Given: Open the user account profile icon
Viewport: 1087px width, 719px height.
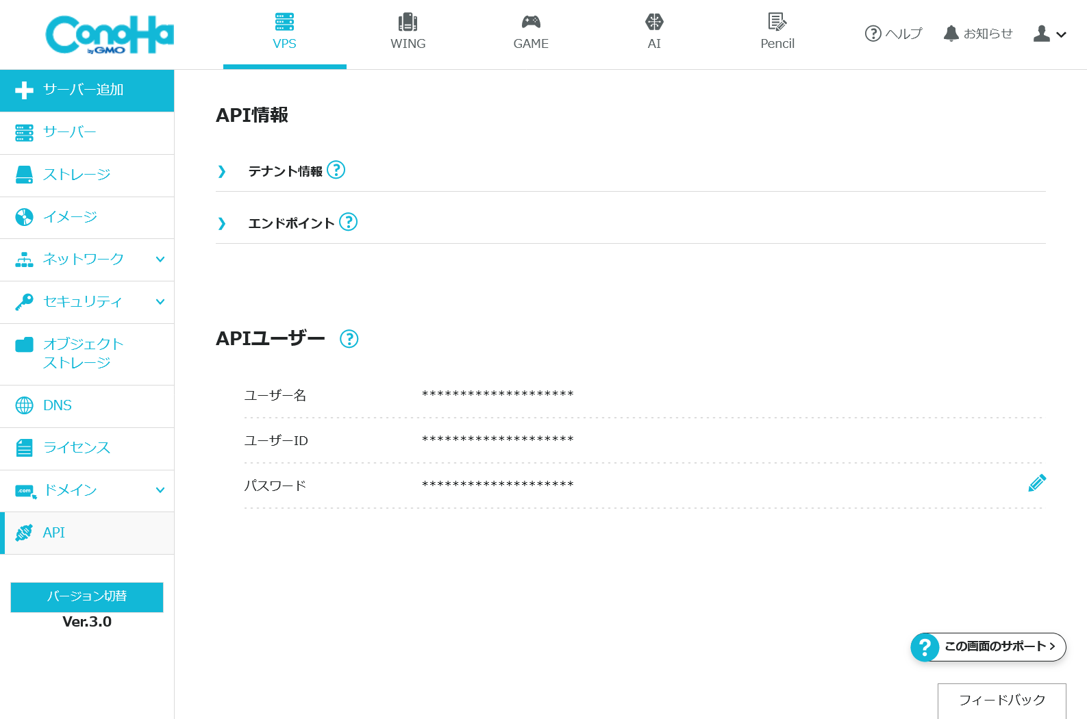Looking at the screenshot, I should point(1042,34).
